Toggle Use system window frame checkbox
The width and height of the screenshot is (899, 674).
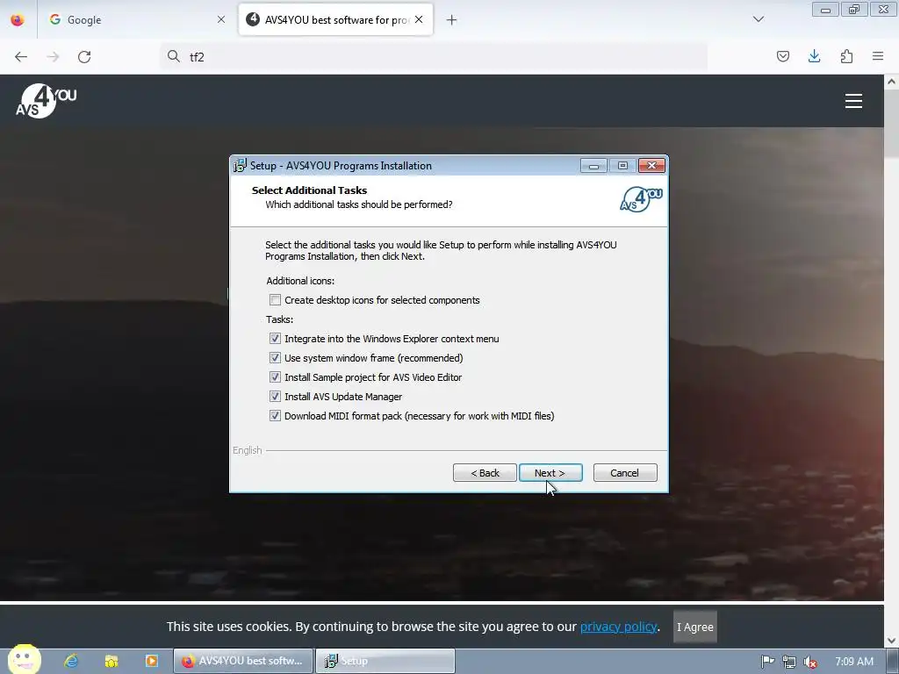pos(275,358)
